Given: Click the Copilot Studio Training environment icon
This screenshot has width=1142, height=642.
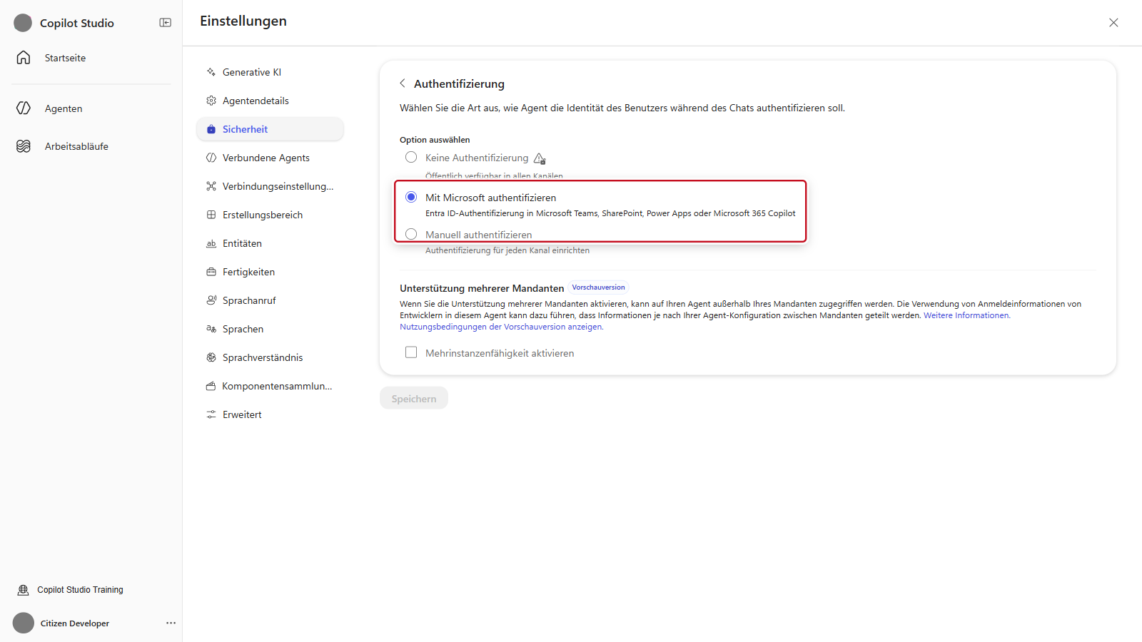Looking at the screenshot, I should point(24,590).
